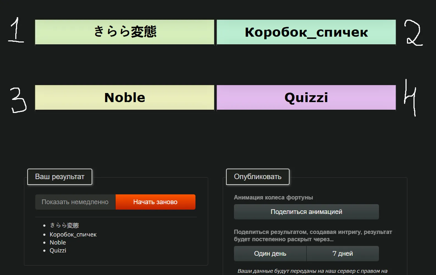Click Quizzi in the results list
The height and width of the screenshot is (275, 436).
pos(58,251)
